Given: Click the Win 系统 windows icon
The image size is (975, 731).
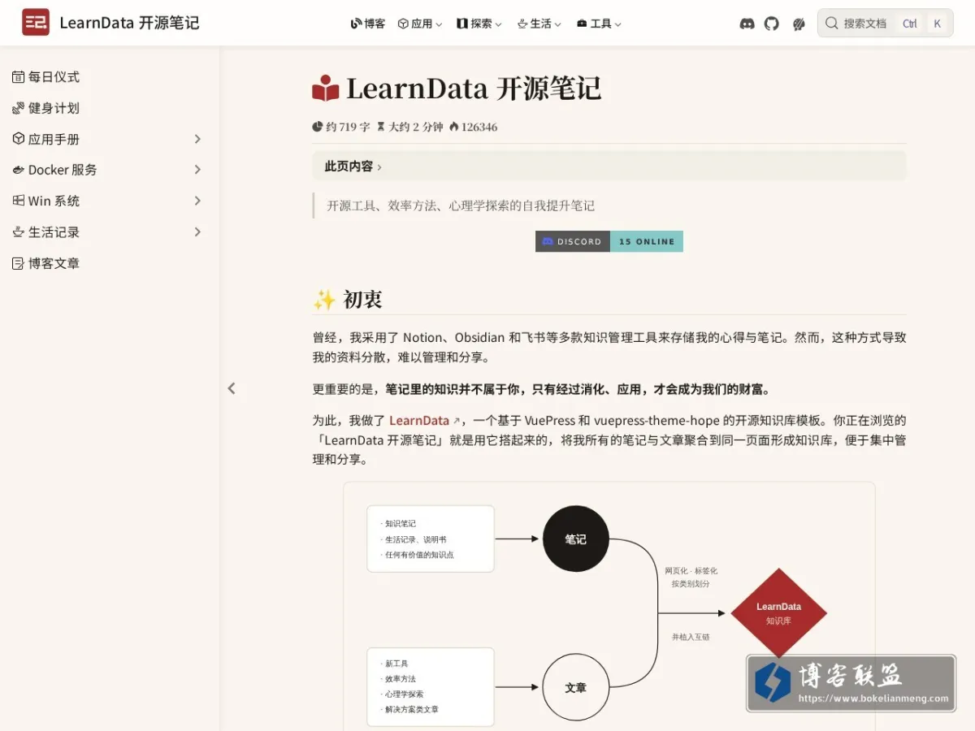Looking at the screenshot, I should click(19, 201).
